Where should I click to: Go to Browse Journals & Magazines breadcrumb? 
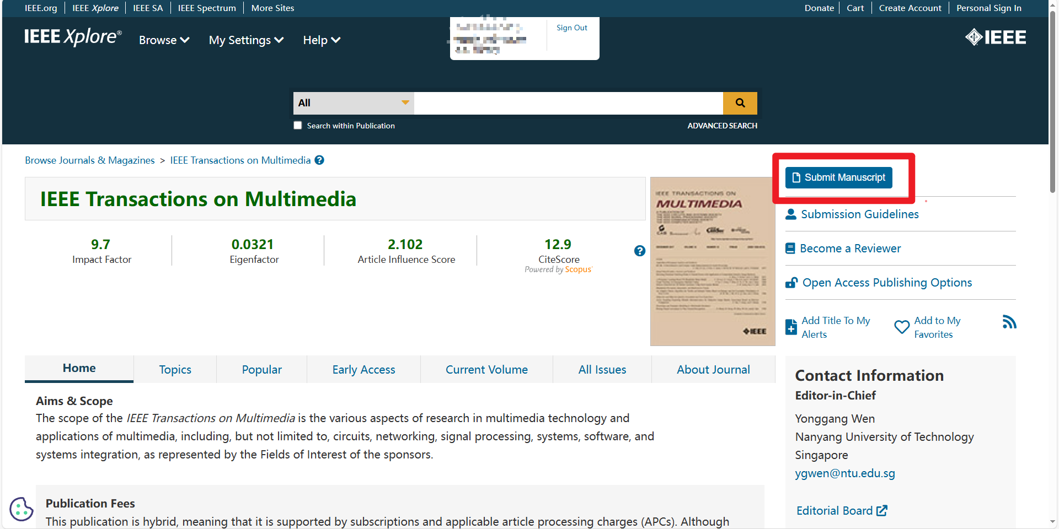tap(90, 160)
